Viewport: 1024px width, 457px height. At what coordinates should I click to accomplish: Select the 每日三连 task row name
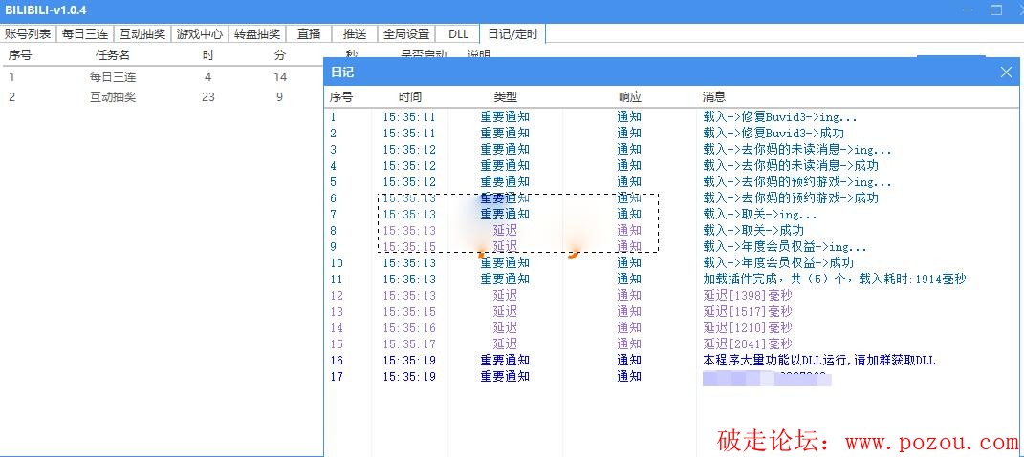click(x=113, y=77)
